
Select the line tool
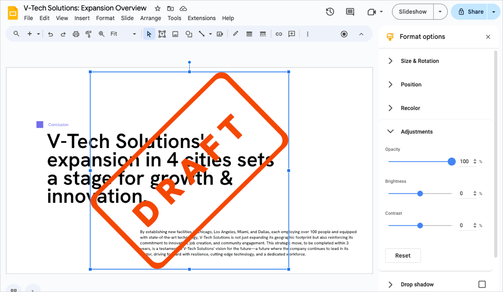pos(202,34)
